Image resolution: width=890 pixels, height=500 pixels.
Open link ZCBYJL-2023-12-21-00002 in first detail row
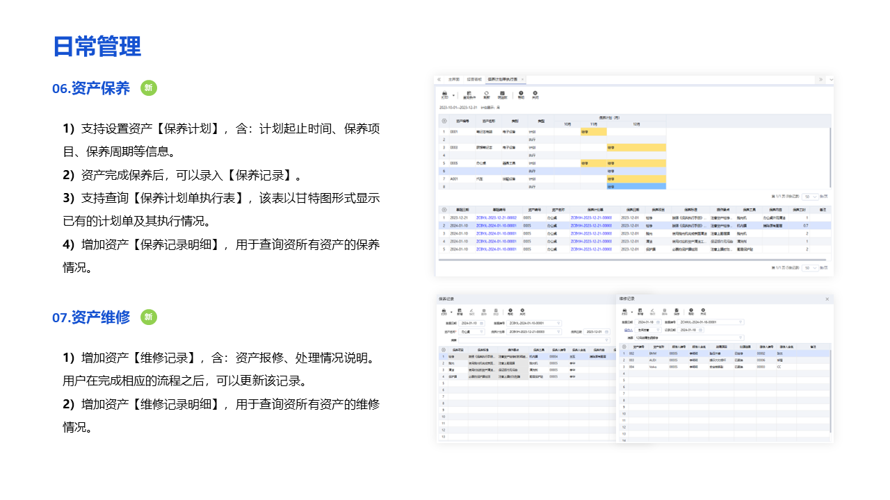(x=496, y=217)
